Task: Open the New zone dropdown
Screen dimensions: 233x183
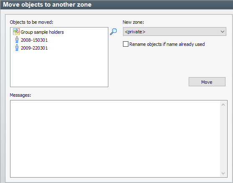Action: tap(174, 32)
